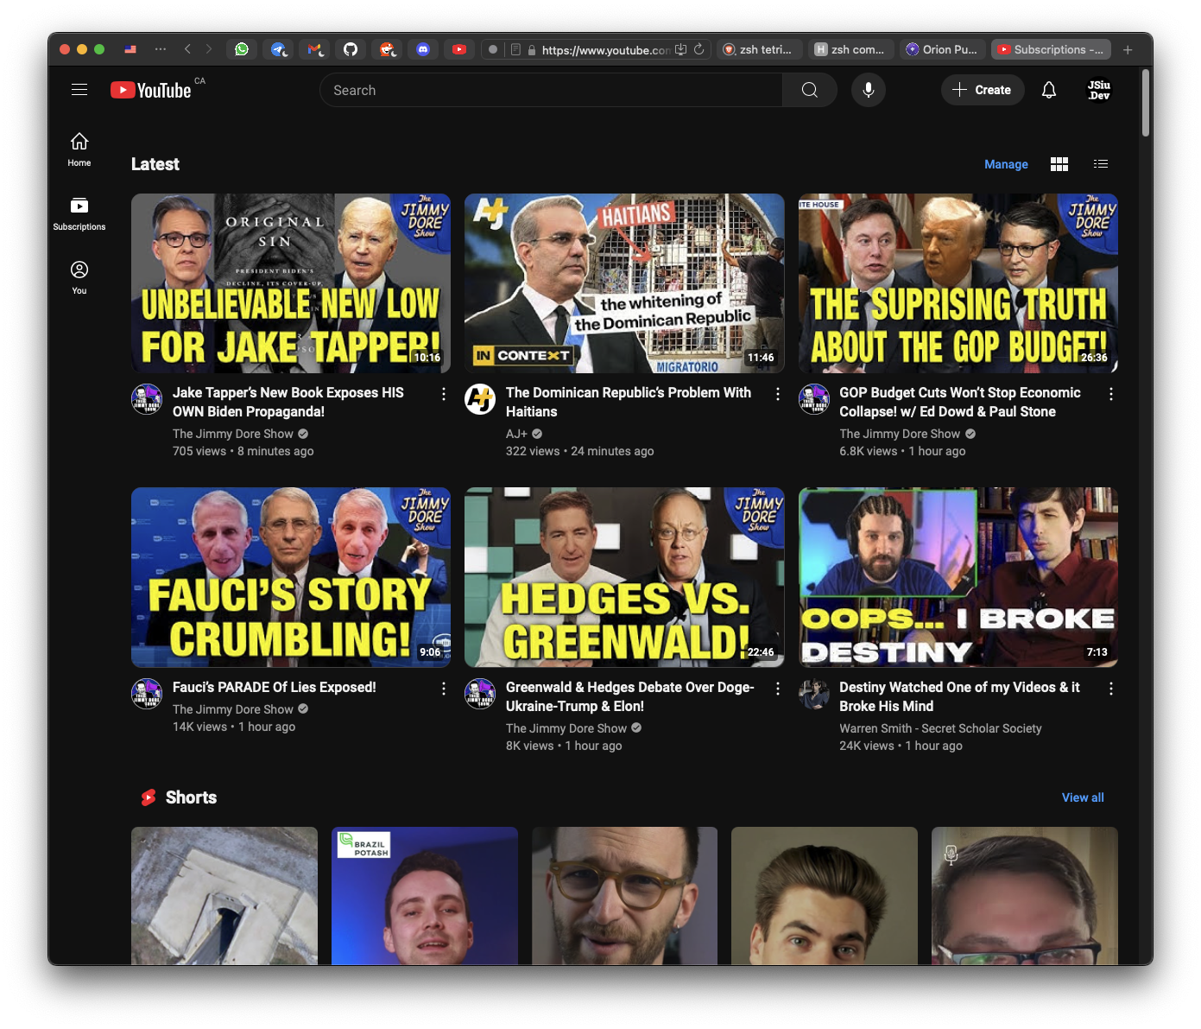Image resolution: width=1201 pixels, height=1029 pixels.
Task: Play the Hedges vs Greenwald video thumbnail
Action: point(624,577)
